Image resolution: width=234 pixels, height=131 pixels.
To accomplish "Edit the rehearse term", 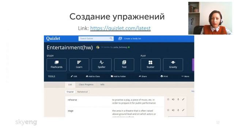I will (183, 99).
